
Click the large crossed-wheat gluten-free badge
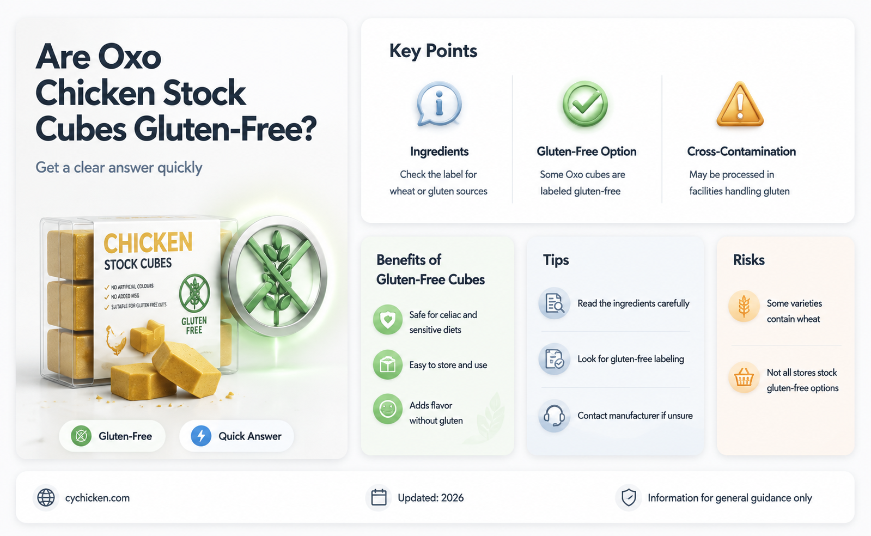(x=277, y=276)
